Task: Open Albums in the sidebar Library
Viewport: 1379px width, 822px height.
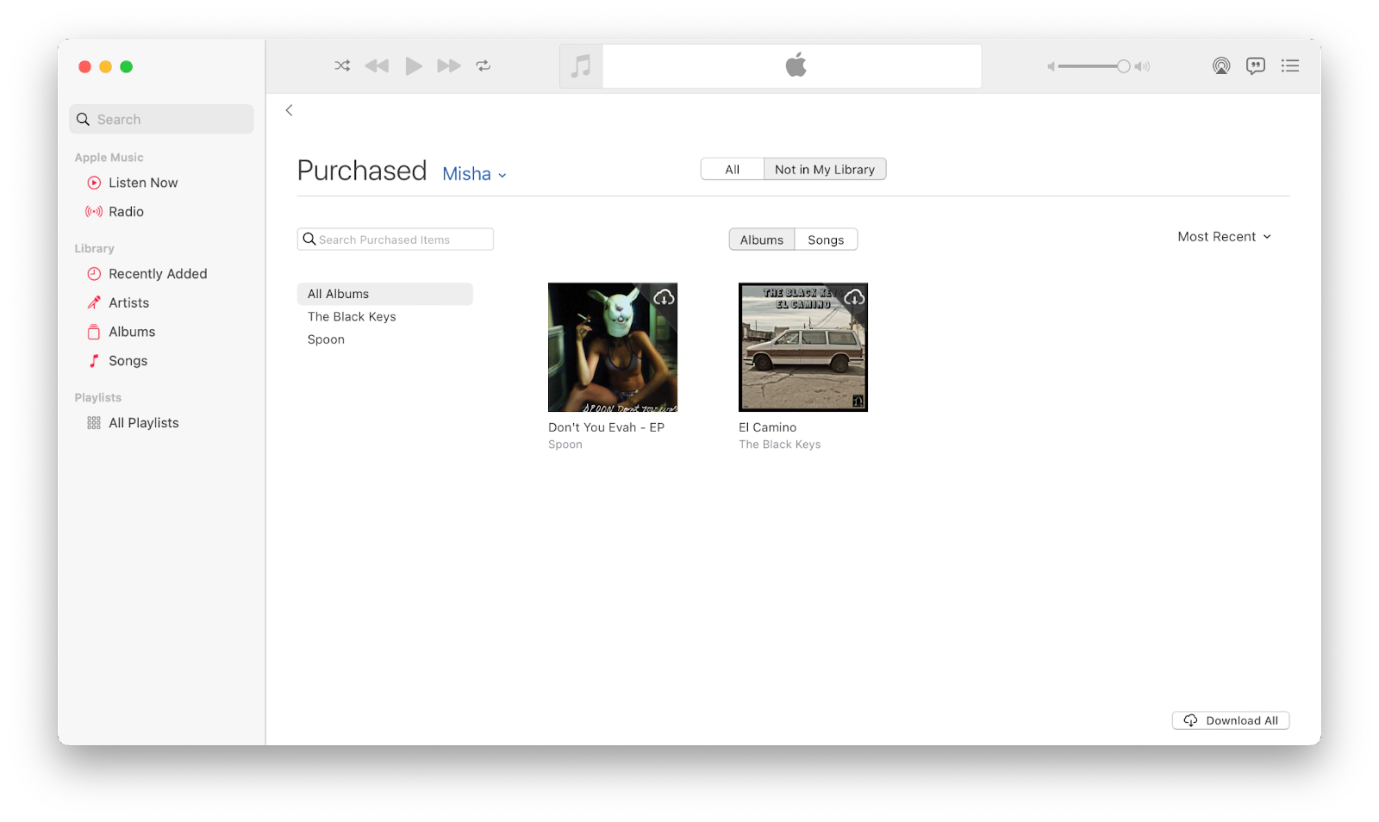Action: pyautogui.click(x=132, y=332)
